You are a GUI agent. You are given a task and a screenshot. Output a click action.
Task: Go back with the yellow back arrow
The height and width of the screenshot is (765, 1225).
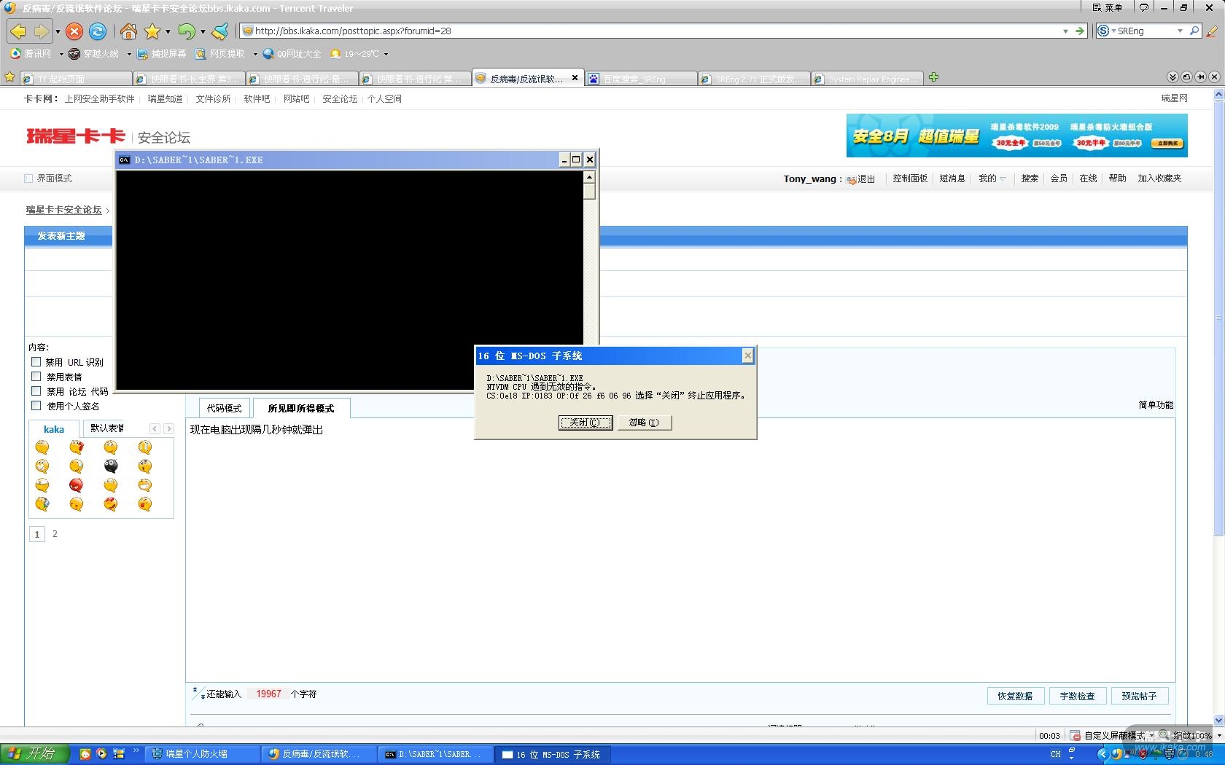18,31
